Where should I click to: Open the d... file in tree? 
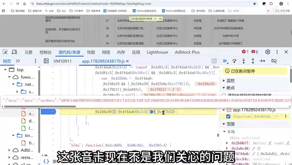[28, 121]
